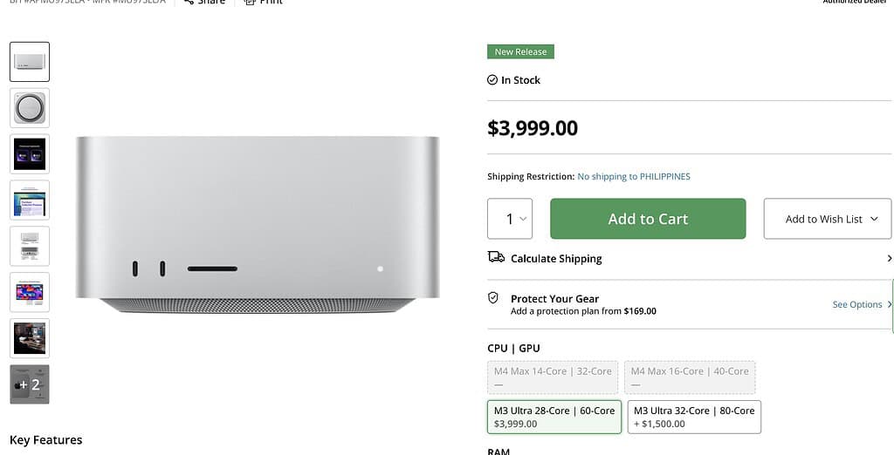Click the shipping truck icon
894x455 pixels.
[496, 257]
